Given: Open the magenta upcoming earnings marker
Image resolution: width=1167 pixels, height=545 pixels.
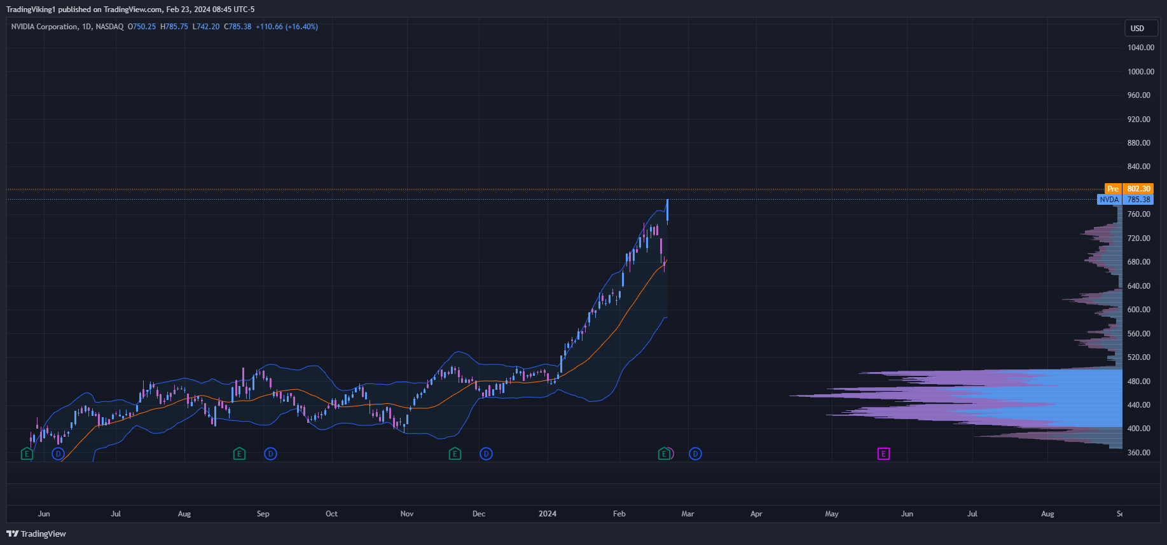Looking at the screenshot, I should point(883,454).
